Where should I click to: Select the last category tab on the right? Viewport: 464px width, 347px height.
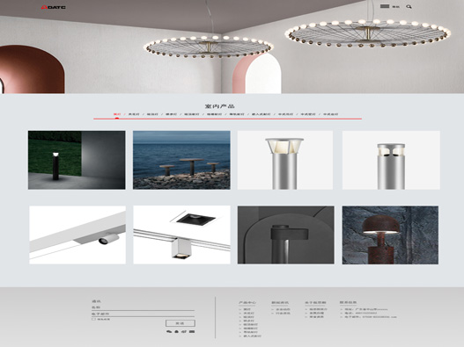(x=330, y=114)
